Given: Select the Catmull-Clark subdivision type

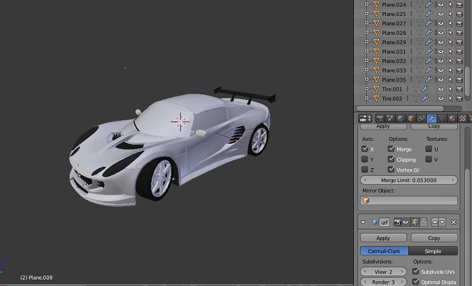Looking at the screenshot, I should coord(384,251).
